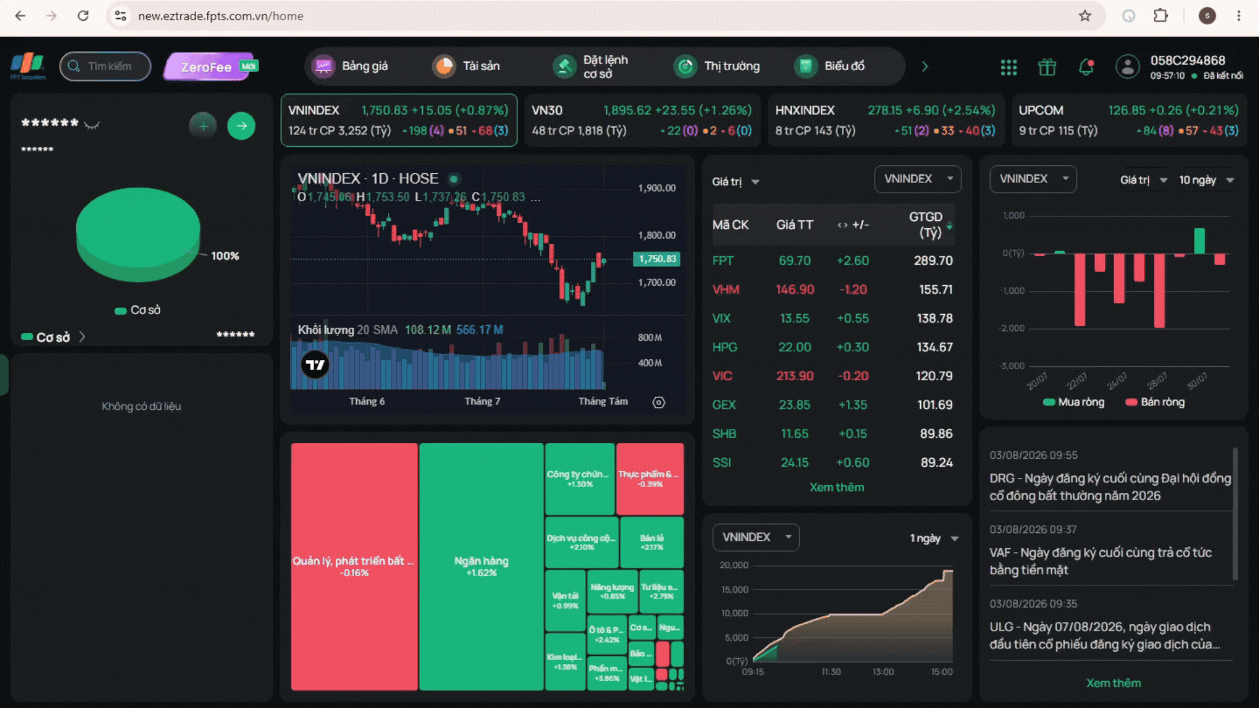This screenshot has height=708, width=1259.
Task: Open the browser extensions puzzle icon
Action: 1161,16
